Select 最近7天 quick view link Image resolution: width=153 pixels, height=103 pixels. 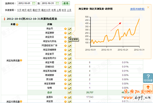pyautogui.click(x=36, y=10)
